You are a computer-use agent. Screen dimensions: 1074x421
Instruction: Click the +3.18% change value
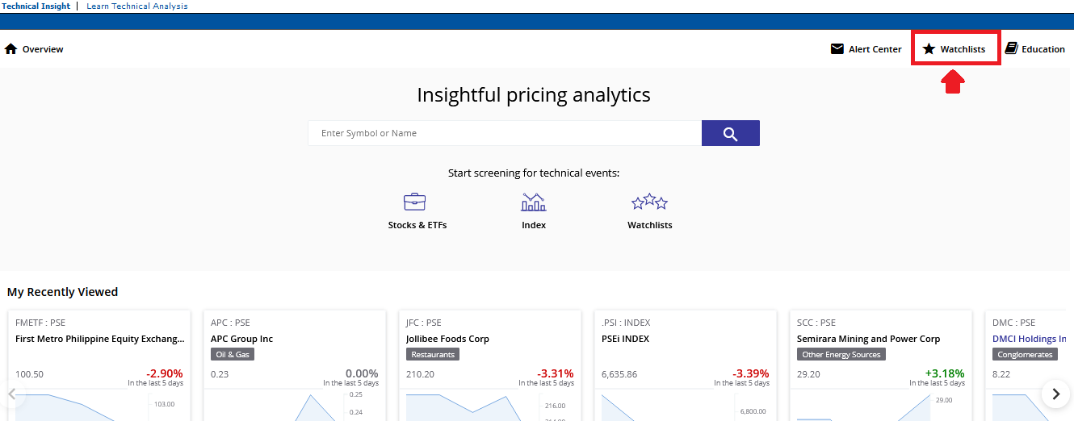pyautogui.click(x=945, y=373)
